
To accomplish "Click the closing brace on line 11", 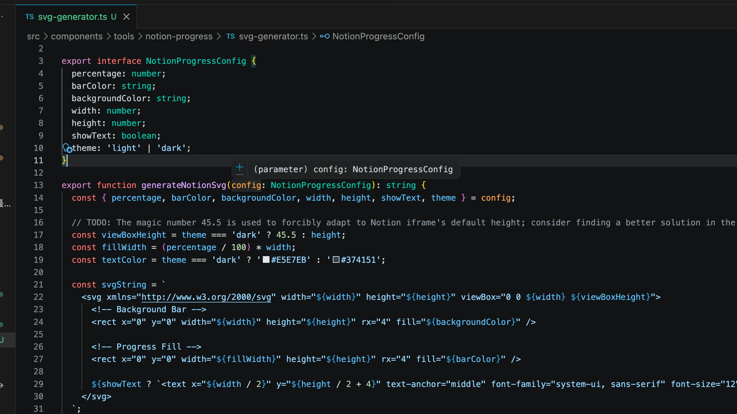I will point(64,160).
